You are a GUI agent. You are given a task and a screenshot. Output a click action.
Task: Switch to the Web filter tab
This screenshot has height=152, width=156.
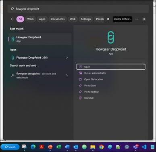[x=73, y=19]
